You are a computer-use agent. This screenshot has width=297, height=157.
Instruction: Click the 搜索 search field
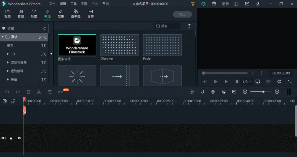coord(167,26)
